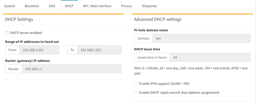Open the DNS tab
This screenshot has width=256, height=104.
coord(52,6)
